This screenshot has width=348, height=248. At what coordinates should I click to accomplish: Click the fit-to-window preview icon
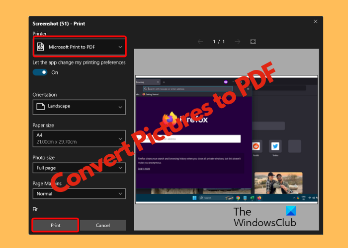click(x=253, y=42)
